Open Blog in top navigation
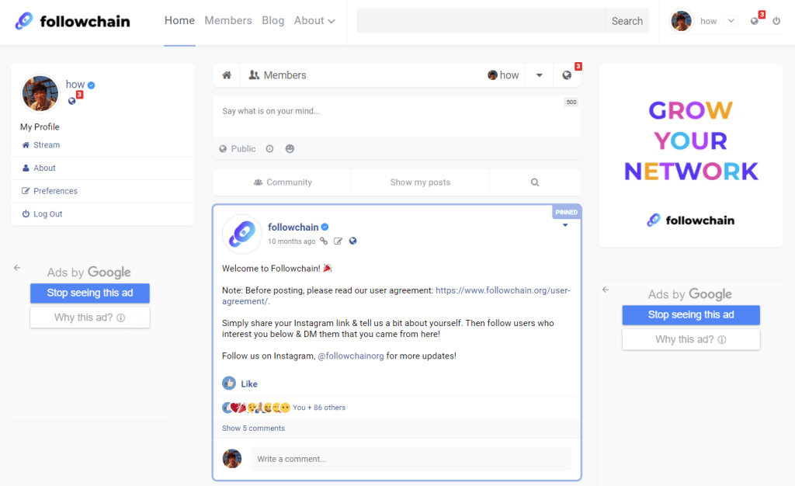 [273, 21]
